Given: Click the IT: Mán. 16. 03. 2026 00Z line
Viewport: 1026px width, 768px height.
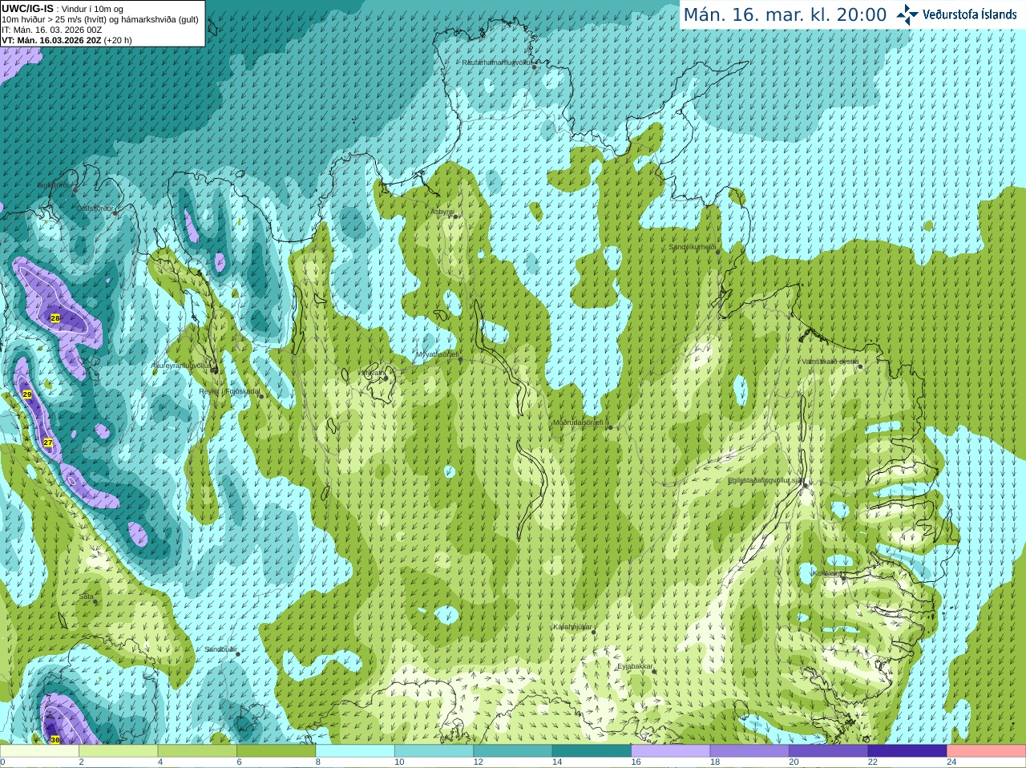Looking at the screenshot, I should pyautogui.click(x=51, y=30).
